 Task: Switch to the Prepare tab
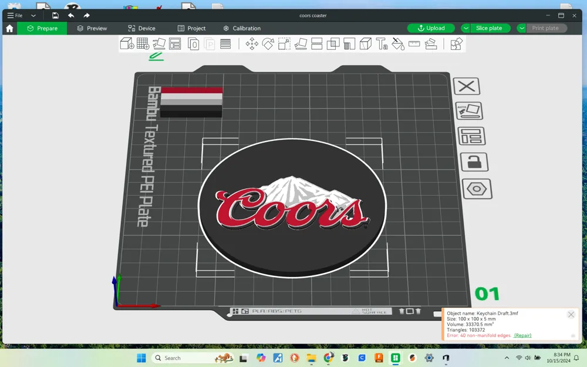pos(42,28)
